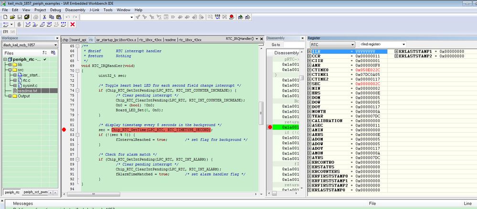Viewport: 477px width, 209px height.
Task: Open the toolbar search combo box dropdown
Action: [x=132, y=17]
